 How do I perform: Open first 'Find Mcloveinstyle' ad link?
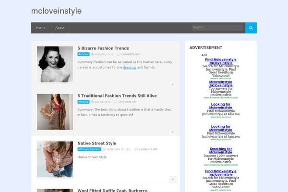pos(221,61)
